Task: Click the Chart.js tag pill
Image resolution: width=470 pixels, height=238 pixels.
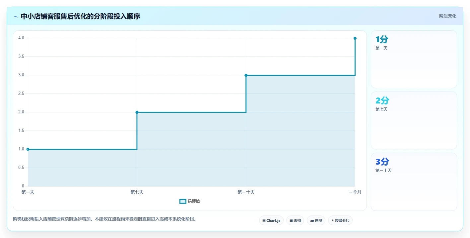Action: 271,220
